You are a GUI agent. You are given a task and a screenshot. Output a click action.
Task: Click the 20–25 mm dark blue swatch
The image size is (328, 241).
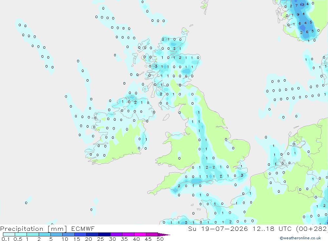click(x=92, y=234)
